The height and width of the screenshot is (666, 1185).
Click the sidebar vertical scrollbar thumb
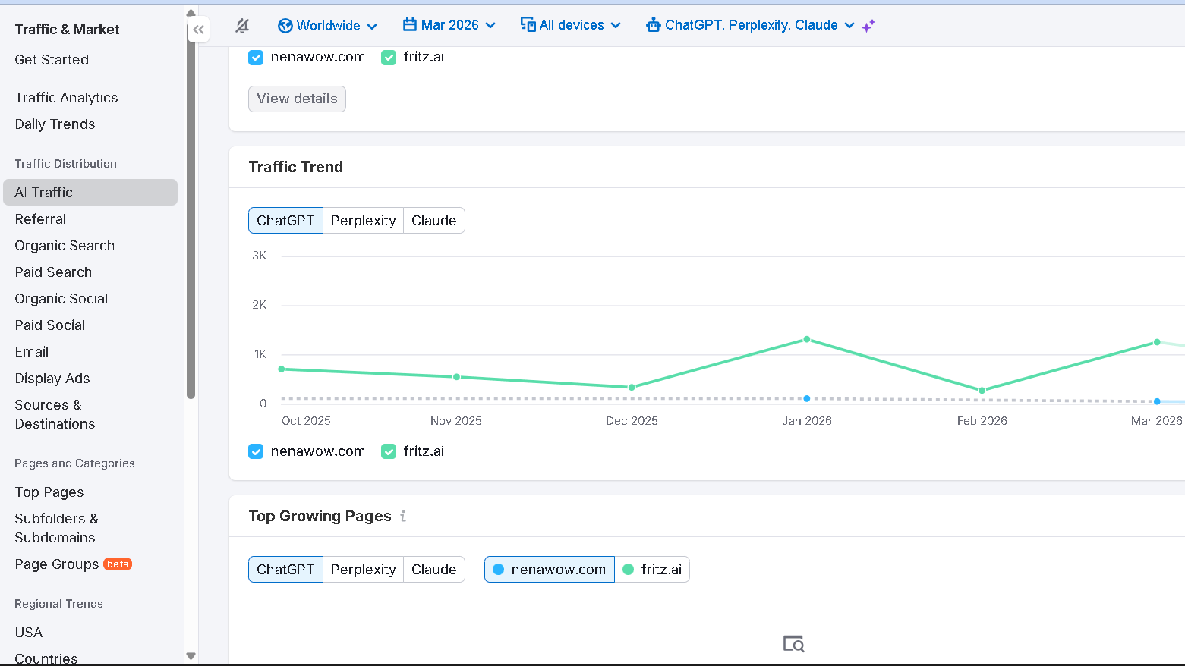191,209
